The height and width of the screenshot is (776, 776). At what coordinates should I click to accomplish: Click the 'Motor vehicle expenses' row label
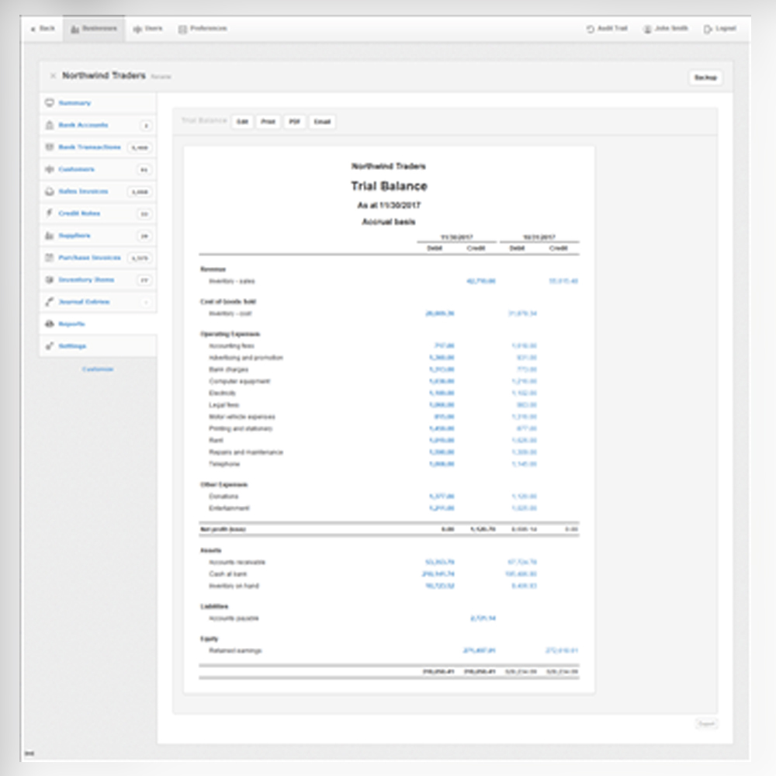242,417
